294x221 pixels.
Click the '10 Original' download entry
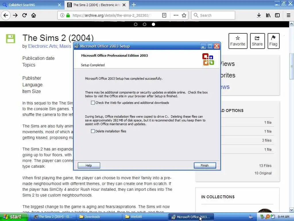tap(263, 173)
